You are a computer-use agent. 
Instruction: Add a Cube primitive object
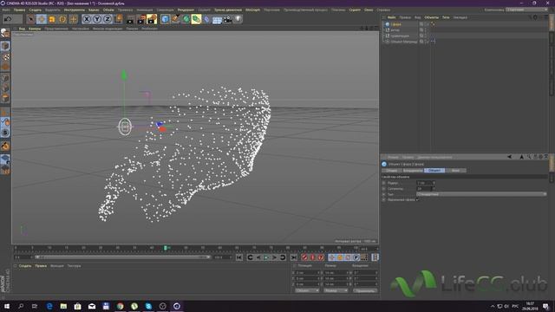click(x=165, y=19)
